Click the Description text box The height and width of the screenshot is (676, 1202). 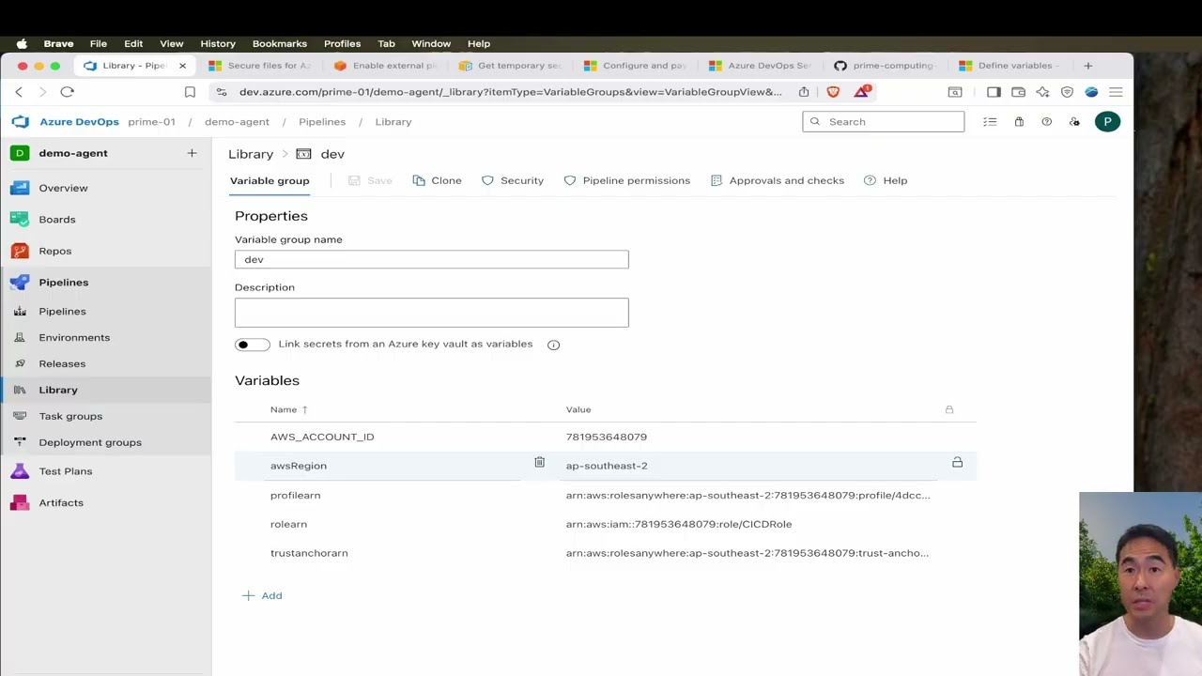click(x=431, y=313)
